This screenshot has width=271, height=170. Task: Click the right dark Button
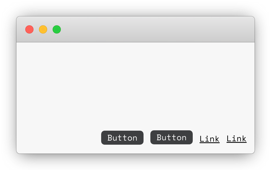172,137
